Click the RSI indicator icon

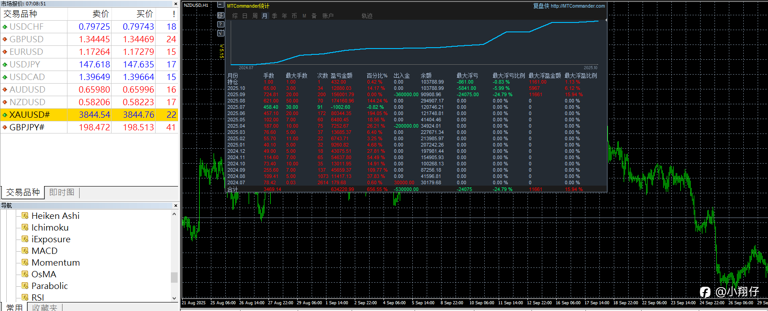(25, 297)
